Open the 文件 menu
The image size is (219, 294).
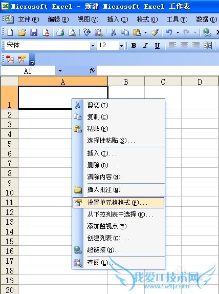(x=29, y=19)
